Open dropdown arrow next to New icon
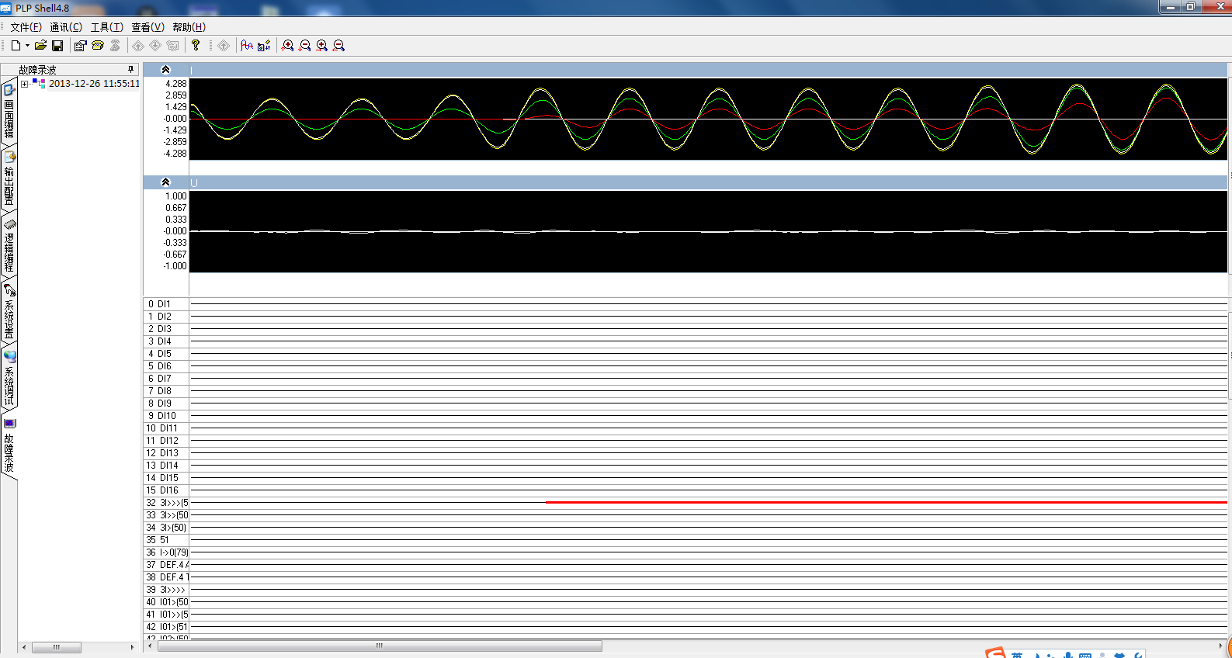The width and height of the screenshot is (1232, 658). [x=27, y=46]
